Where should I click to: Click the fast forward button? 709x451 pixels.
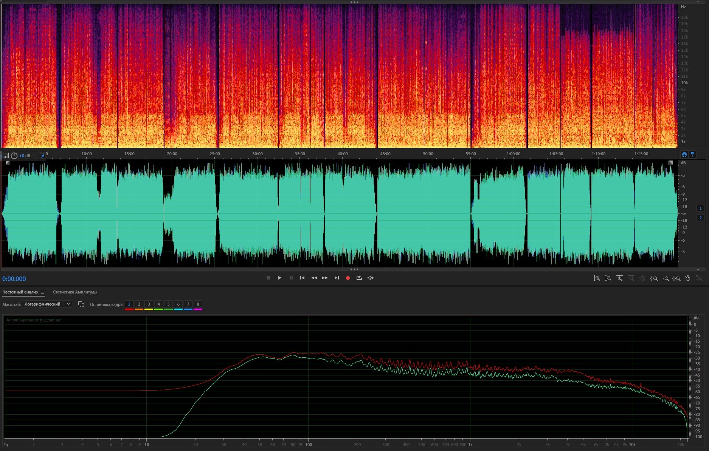tap(325, 278)
